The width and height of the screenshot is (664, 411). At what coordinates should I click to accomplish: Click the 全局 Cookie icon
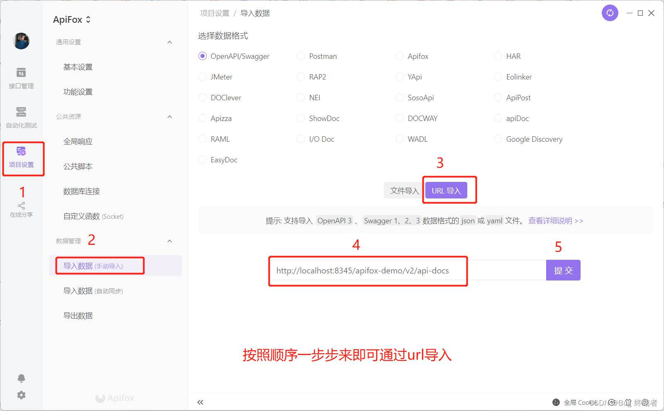tap(556, 402)
